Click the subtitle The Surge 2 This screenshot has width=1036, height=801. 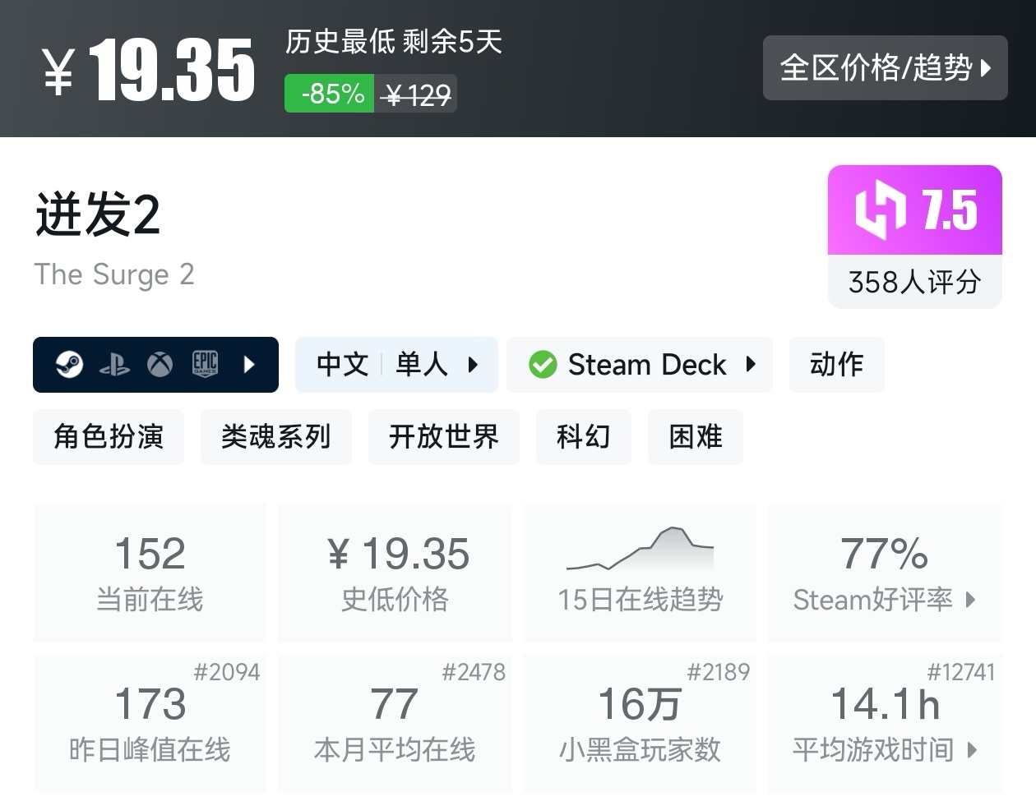114,274
